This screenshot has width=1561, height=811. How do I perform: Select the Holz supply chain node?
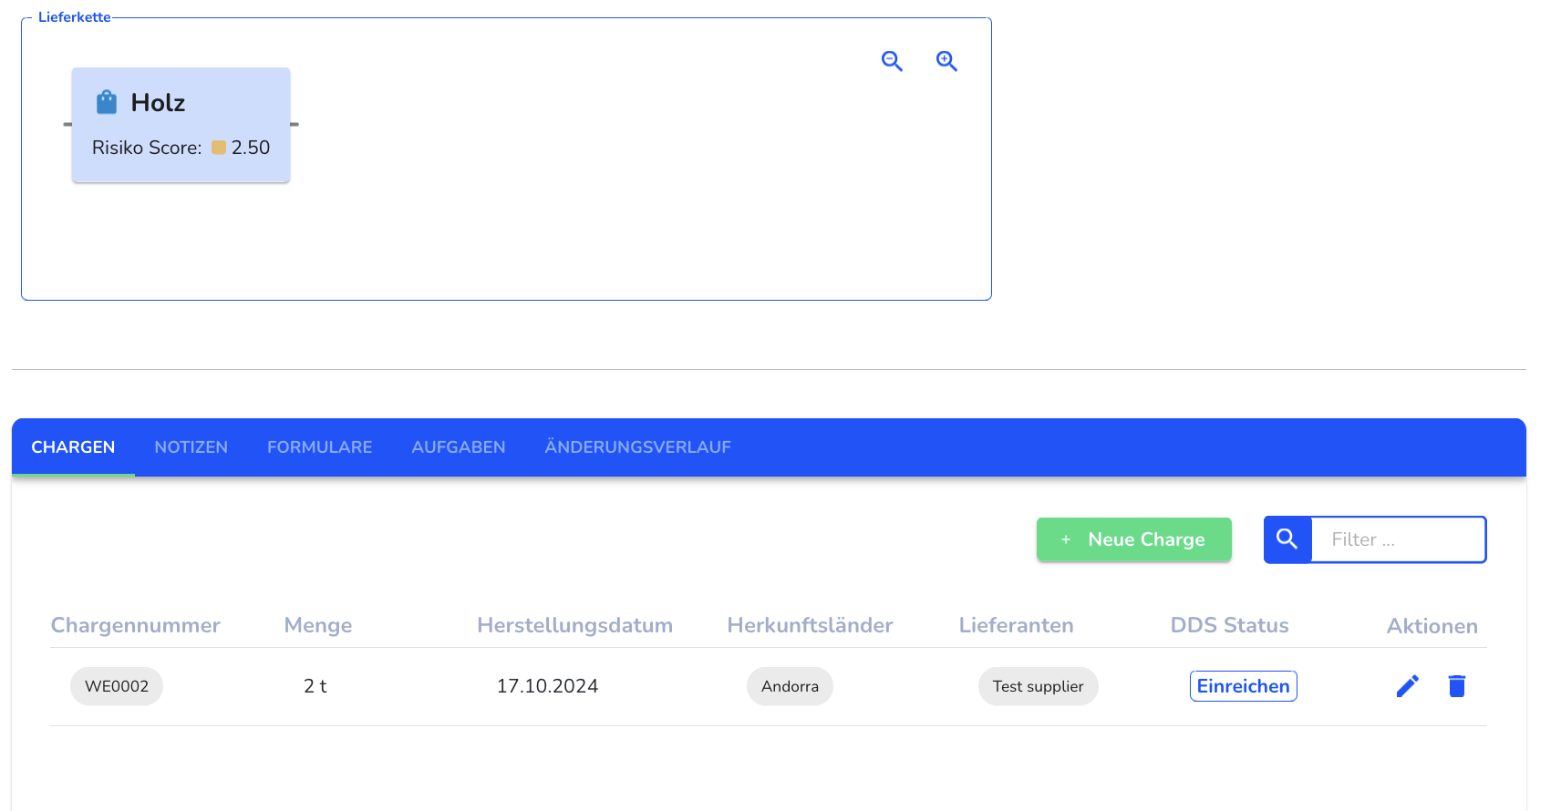(181, 125)
